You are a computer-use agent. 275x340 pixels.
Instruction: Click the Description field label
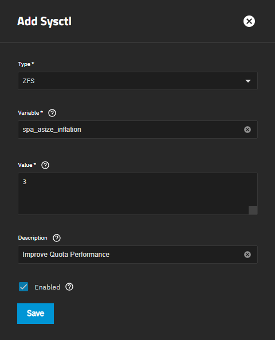(33, 238)
